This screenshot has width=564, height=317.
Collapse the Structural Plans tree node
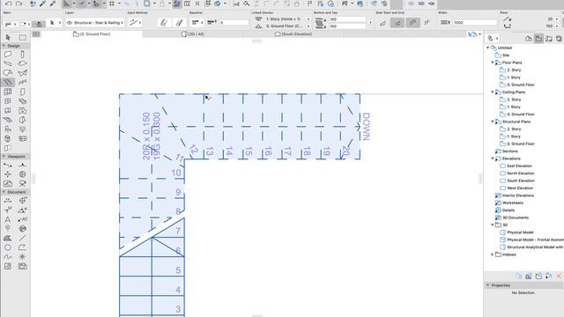[493, 122]
